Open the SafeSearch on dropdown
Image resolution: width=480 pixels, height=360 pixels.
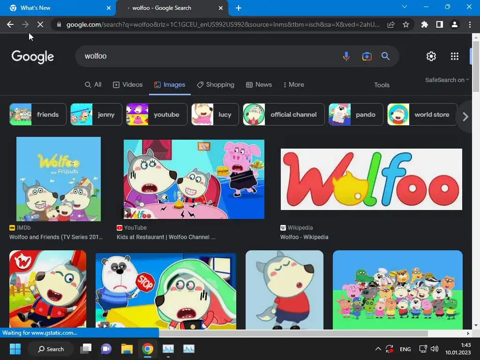[447, 80]
